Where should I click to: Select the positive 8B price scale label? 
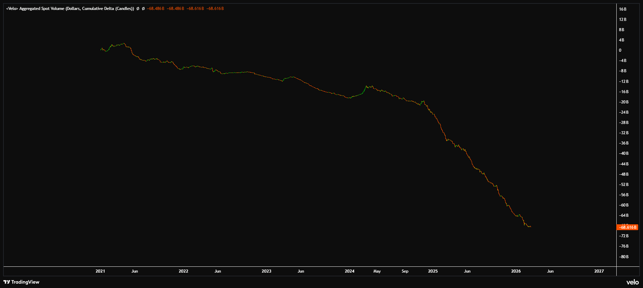pos(621,30)
